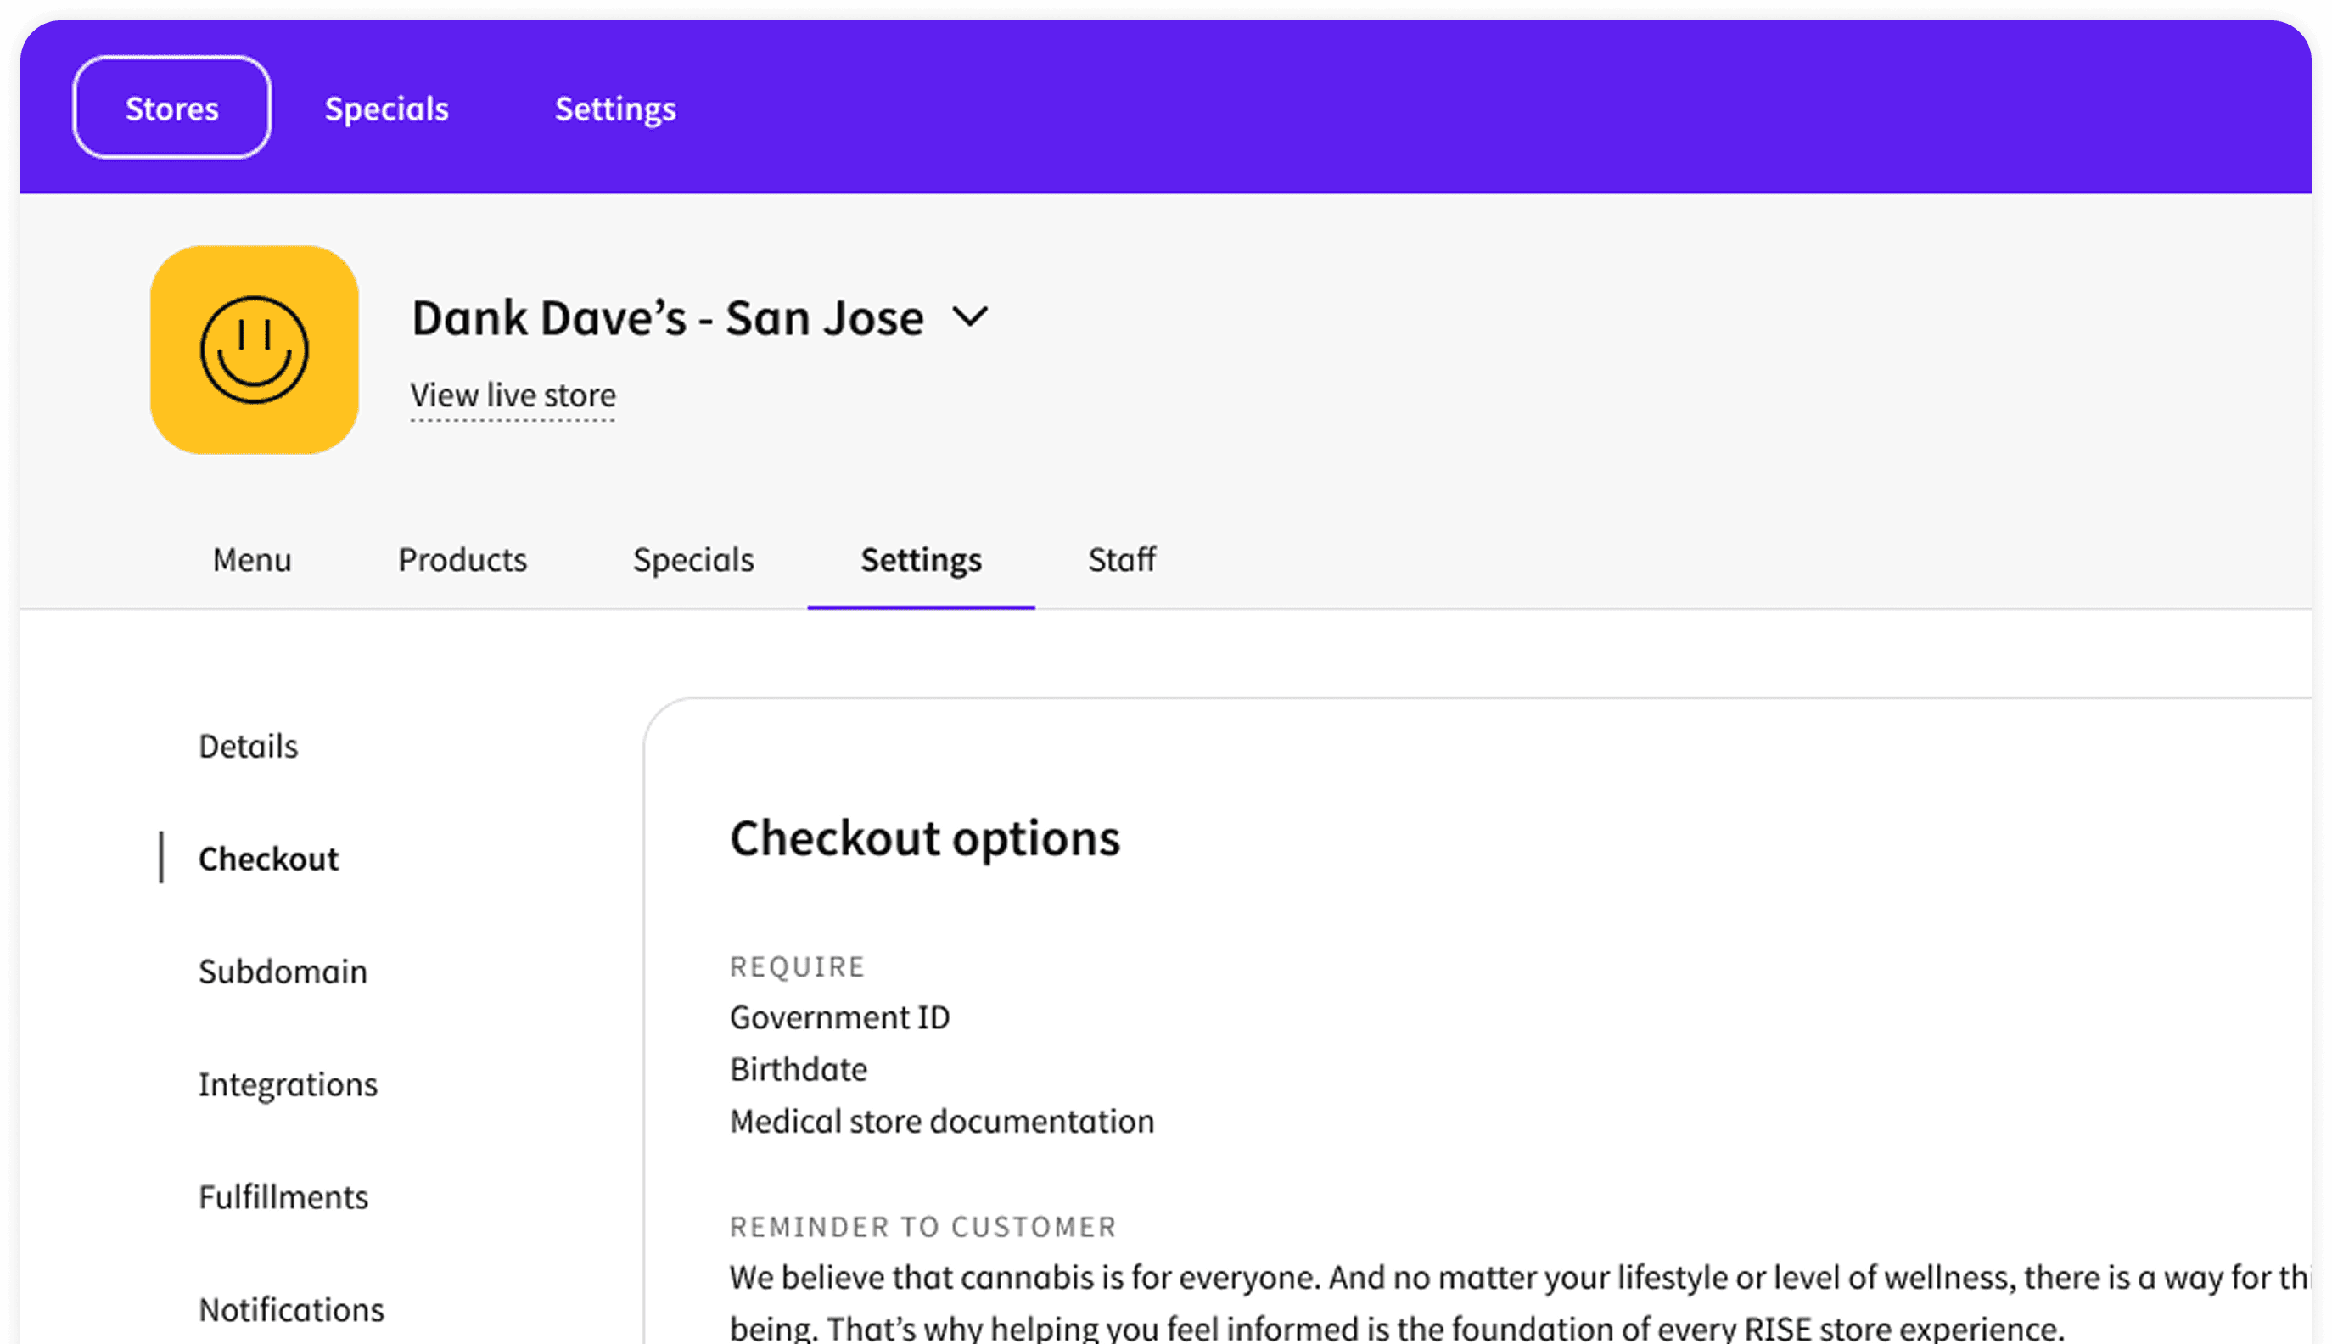
Task: Open the store Specials tab
Action: [693, 559]
